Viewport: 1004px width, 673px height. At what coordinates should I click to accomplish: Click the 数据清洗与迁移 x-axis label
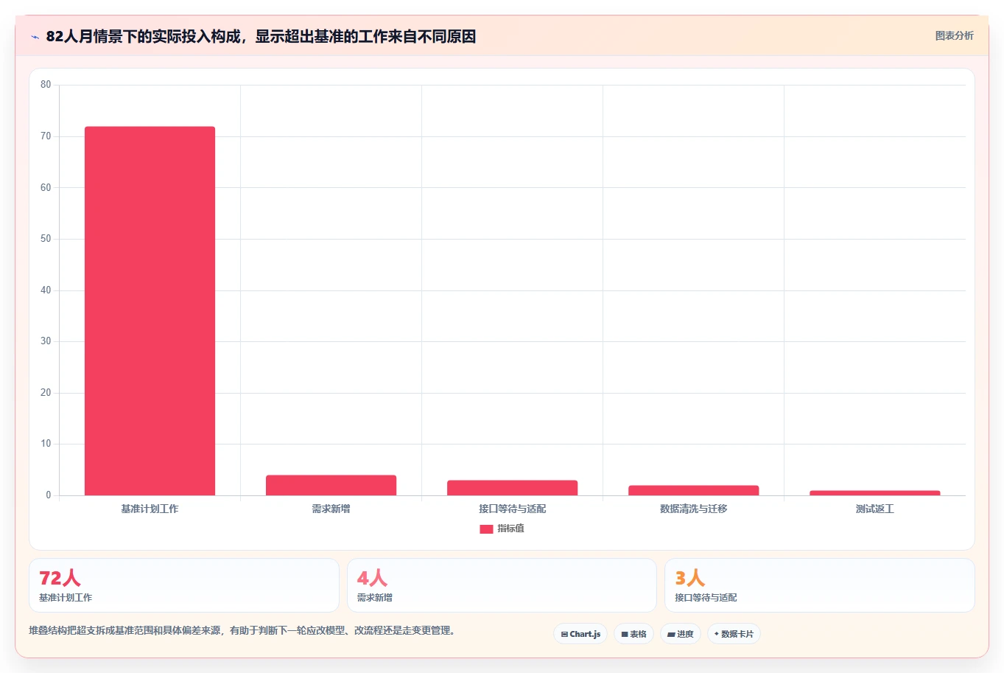pos(693,509)
